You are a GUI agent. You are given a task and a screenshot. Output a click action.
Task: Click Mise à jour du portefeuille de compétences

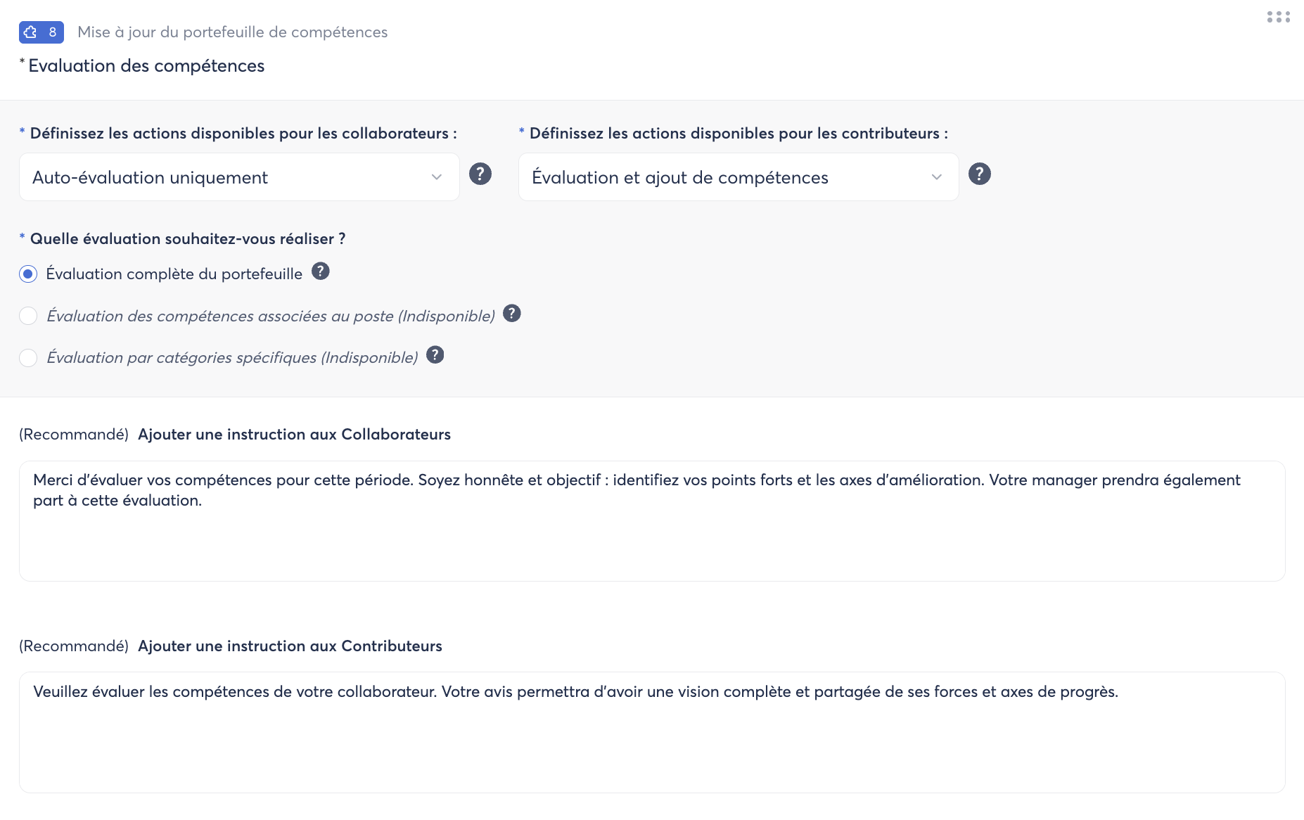click(x=232, y=32)
